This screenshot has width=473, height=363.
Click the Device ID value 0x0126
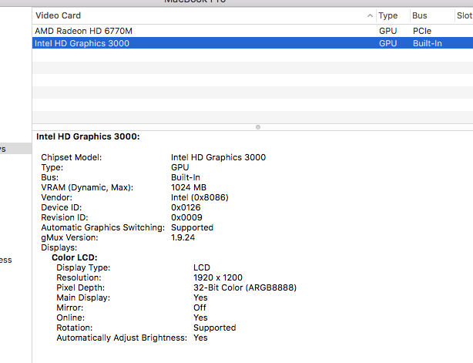(x=186, y=207)
